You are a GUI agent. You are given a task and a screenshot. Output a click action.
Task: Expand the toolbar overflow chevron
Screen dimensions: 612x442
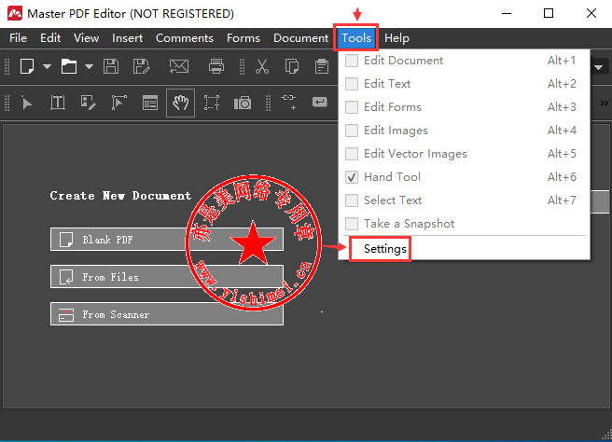tap(605, 103)
